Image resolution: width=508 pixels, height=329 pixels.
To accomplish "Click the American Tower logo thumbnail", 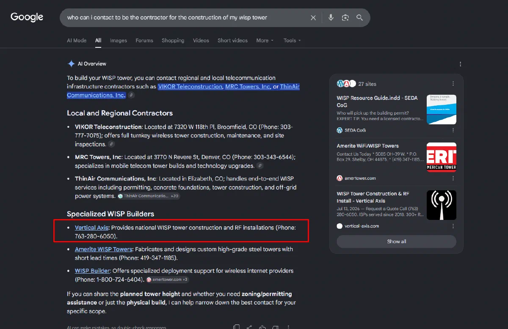I will point(442,157).
